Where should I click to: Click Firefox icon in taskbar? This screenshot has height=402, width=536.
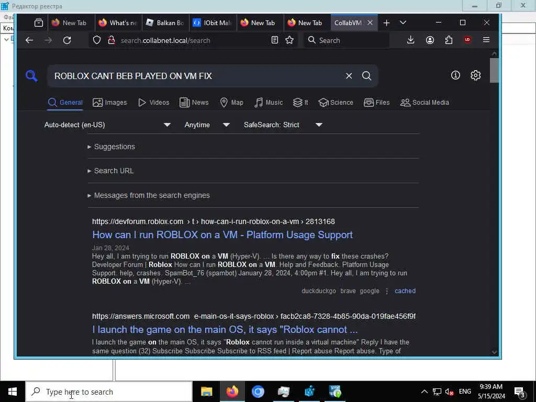coord(232,392)
